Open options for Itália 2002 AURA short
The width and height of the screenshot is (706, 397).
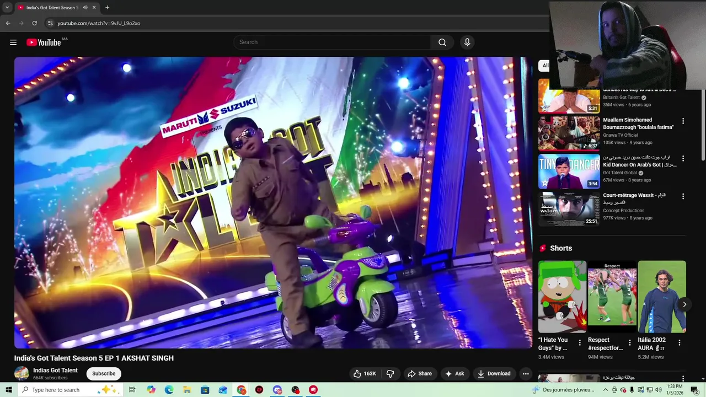(x=679, y=342)
